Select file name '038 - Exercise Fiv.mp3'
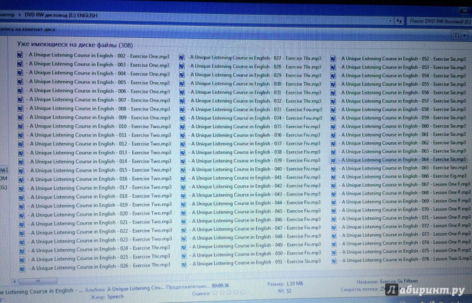472x303 pixels. coord(256,152)
